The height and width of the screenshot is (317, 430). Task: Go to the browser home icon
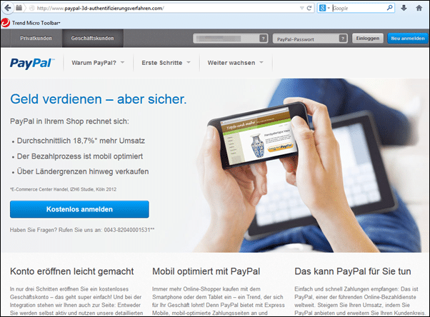tap(419, 9)
